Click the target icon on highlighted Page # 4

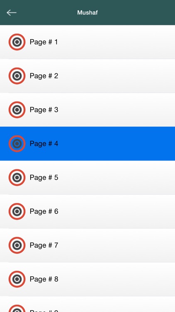17,144
